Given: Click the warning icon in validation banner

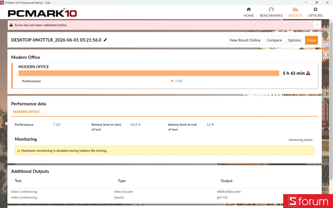Looking at the screenshot, I should pyautogui.click(x=11, y=25).
